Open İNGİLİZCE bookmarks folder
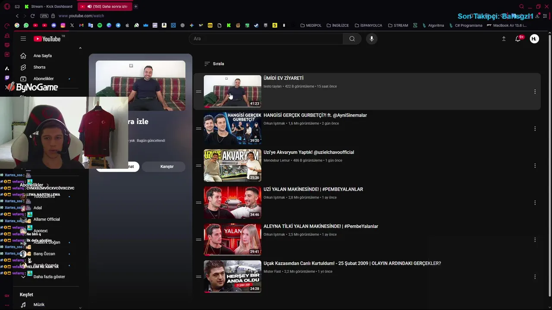The width and height of the screenshot is (552, 310). (338, 25)
